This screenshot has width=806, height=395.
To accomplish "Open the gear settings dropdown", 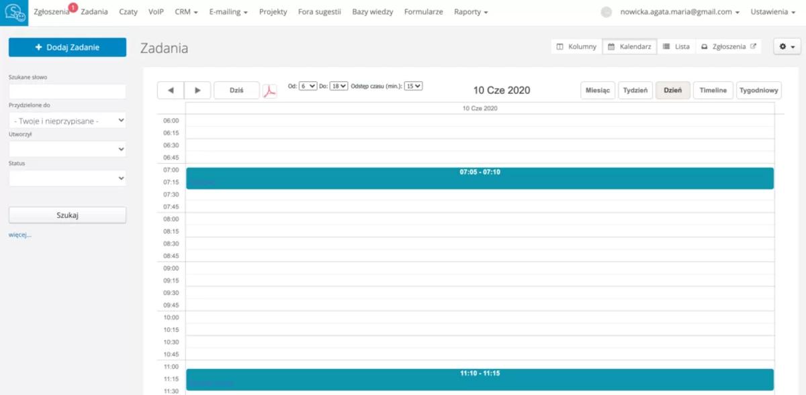I will (787, 46).
